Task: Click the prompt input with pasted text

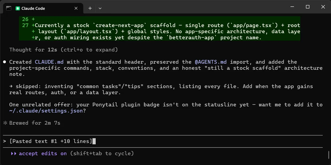Action: [x=163, y=141]
